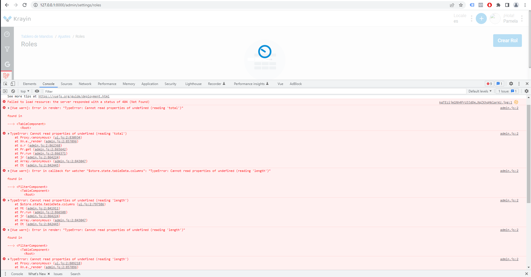This screenshot has height=277, width=531.
Task: Toggle the console sidebar panel
Action: coord(5,91)
